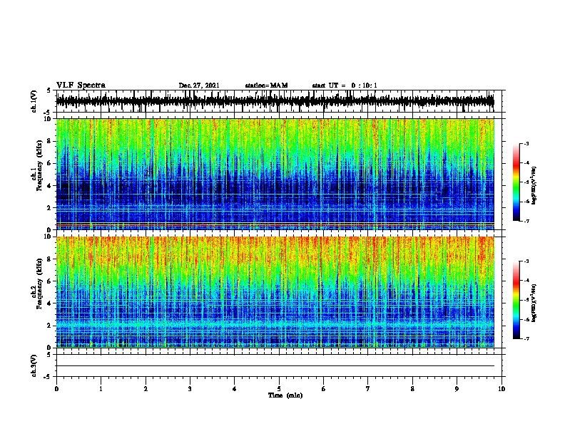Click the ch.1 spectrogram plot
Viewport: 565px width, 436px height.
[x=275, y=174]
